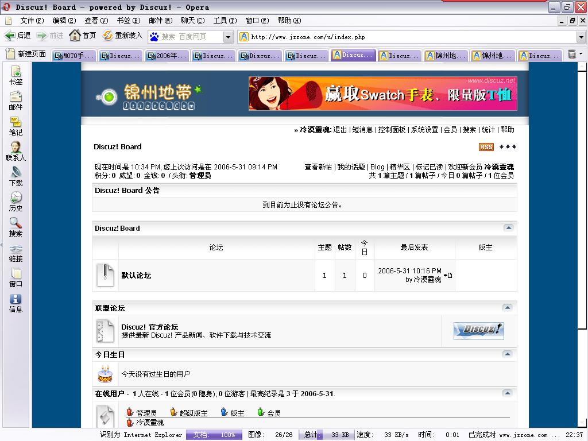Image resolution: width=588 pixels, height=441 pixels.
Task: Click the 默认论坛 forum folder icon
Action: [105, 275]
